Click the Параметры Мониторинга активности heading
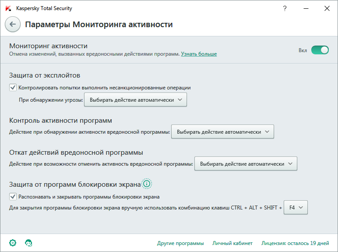The image size is (338, 252). point(99,25)
